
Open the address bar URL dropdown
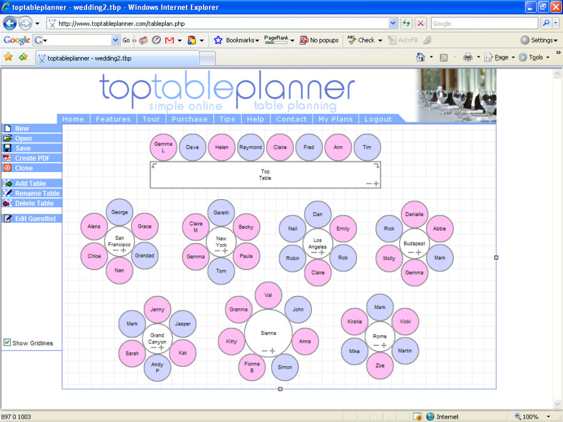click(393, 23)
